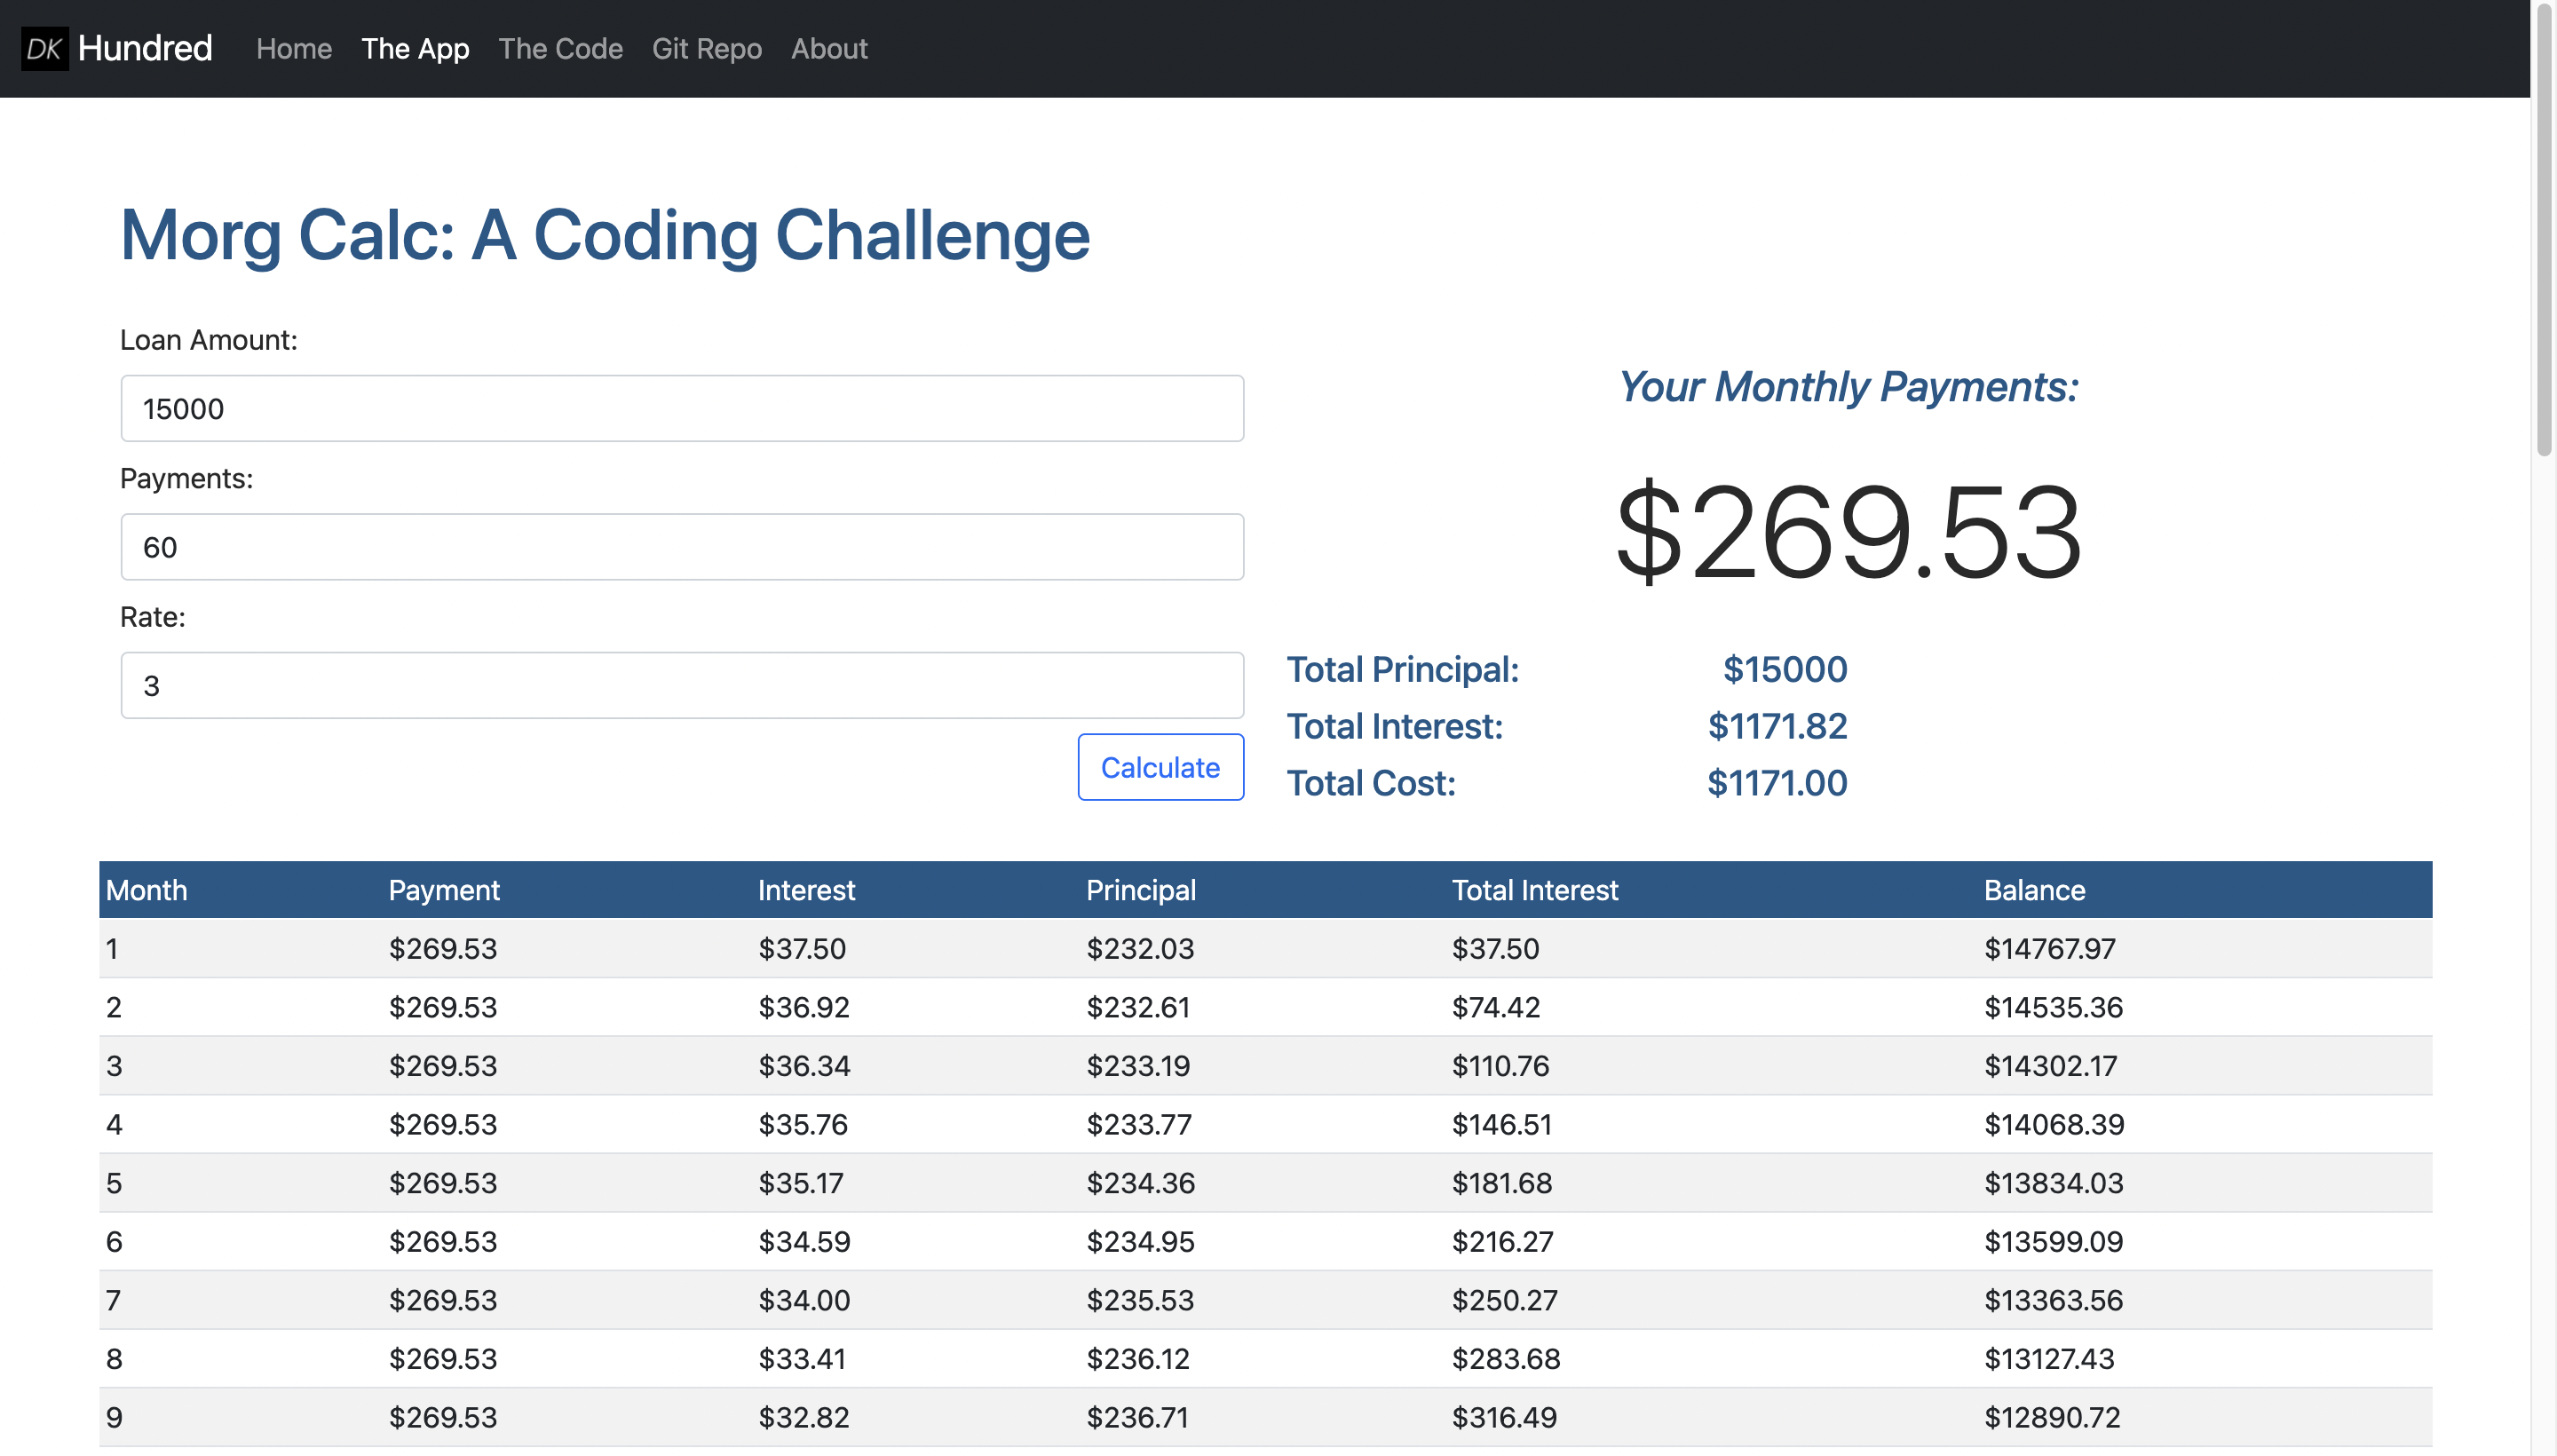Viewport: 2557px width, 1456px height.
Task: Navigate to the Home menu item
Action: coord(293,48)
